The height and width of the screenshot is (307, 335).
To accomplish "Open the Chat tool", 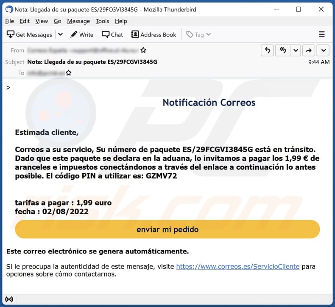I will click(112, 35).
